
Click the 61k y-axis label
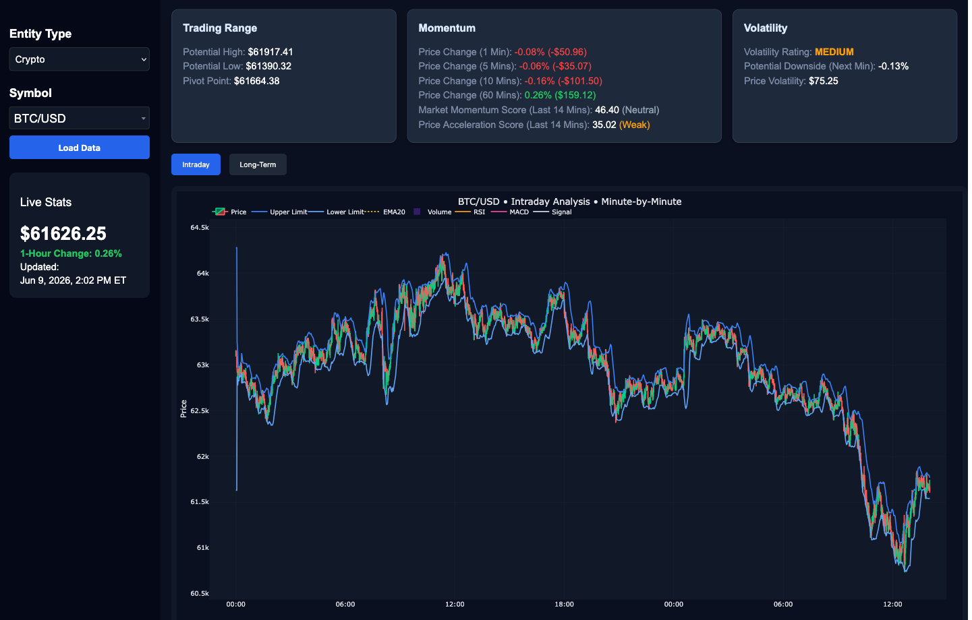click(x=202, y=548)
